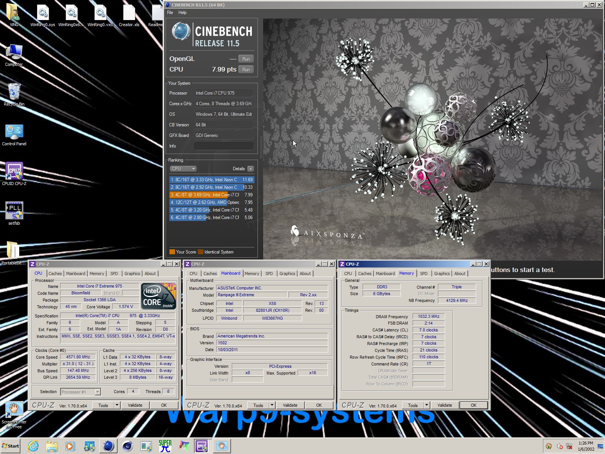Expand Tools dropdown arrow in left CPU-Z

117,405
